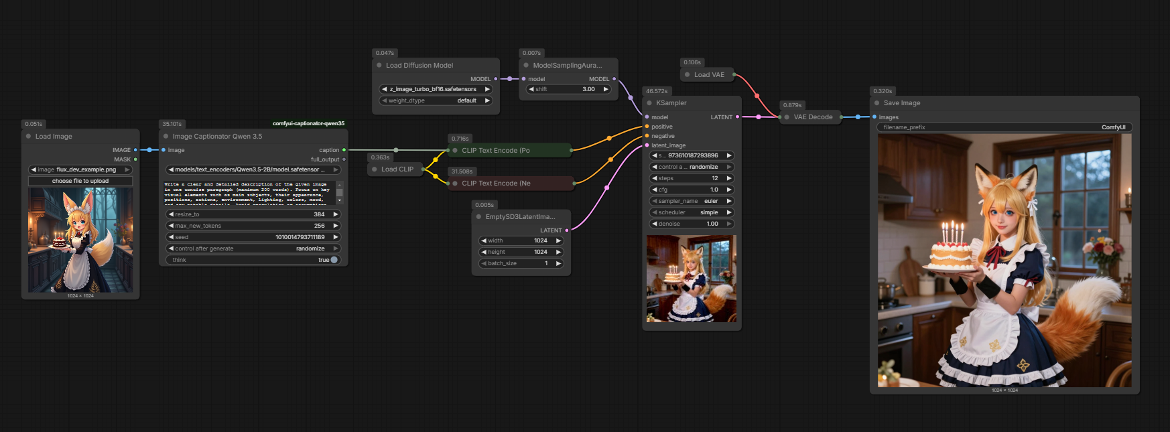Open the Save Image output preview
The height and width of the screenshot is (432, 1170).
pyautogui.click(x=1004, y=261)
